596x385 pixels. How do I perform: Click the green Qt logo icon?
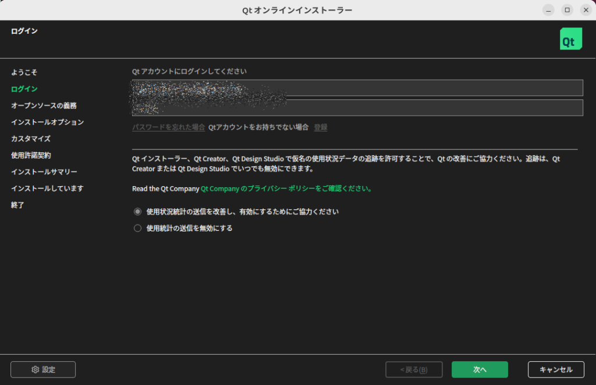570,38
